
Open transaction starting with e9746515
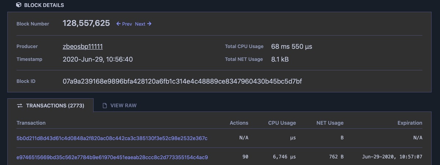pos(112,157)
